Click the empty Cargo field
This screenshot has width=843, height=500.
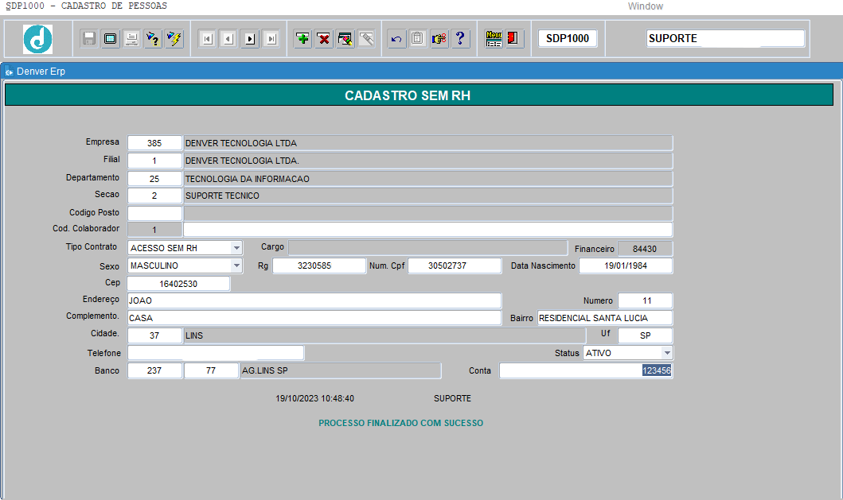click(x=428, y=247)
